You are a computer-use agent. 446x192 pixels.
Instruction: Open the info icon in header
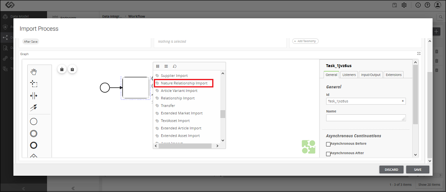pyautogui.click(x=418, y=5)
